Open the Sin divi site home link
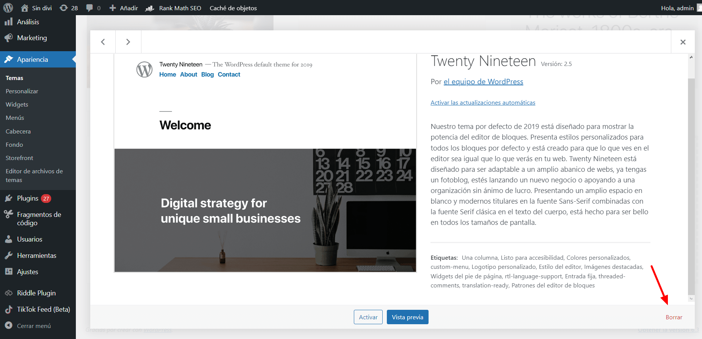The width and height of the screenshot is (702, 339). point(36,8)
